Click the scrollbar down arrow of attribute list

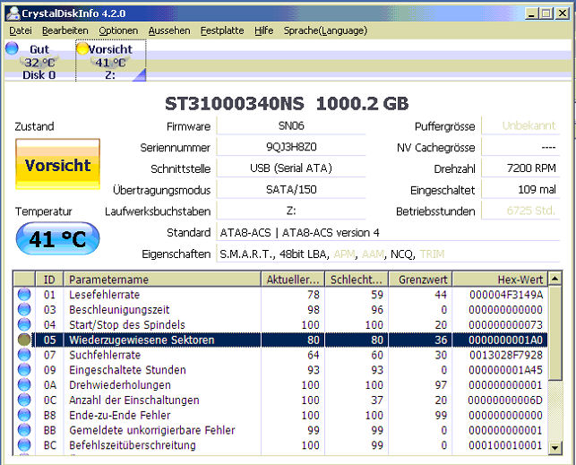point(555,448)
